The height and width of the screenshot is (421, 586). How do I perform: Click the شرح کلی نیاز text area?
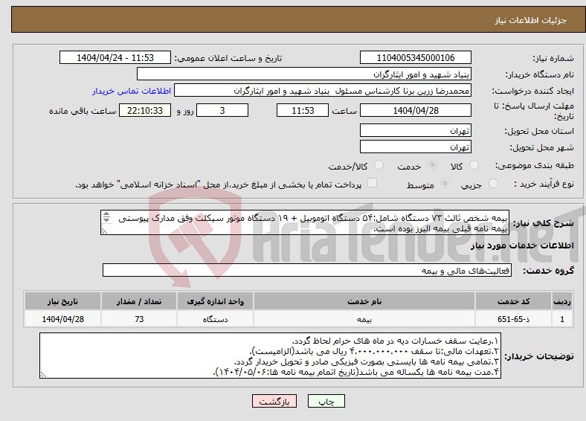coord(305,222)
